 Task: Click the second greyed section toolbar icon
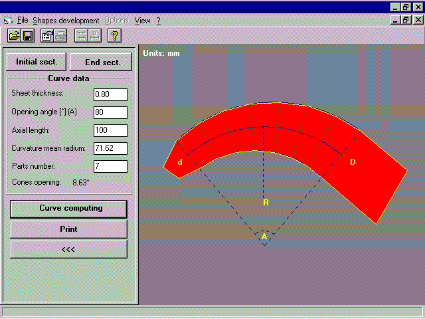(x=94, y=35)
